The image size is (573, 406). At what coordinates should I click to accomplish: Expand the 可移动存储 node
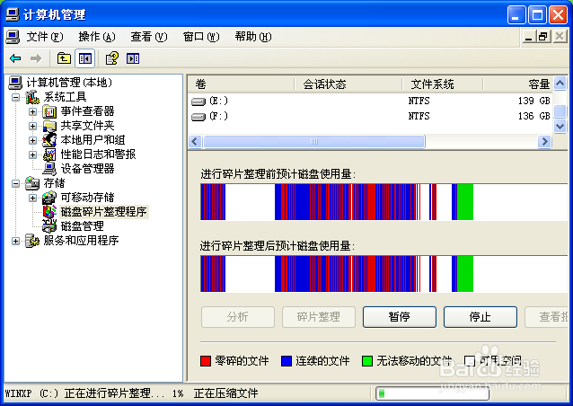click(x=32, y=198)
